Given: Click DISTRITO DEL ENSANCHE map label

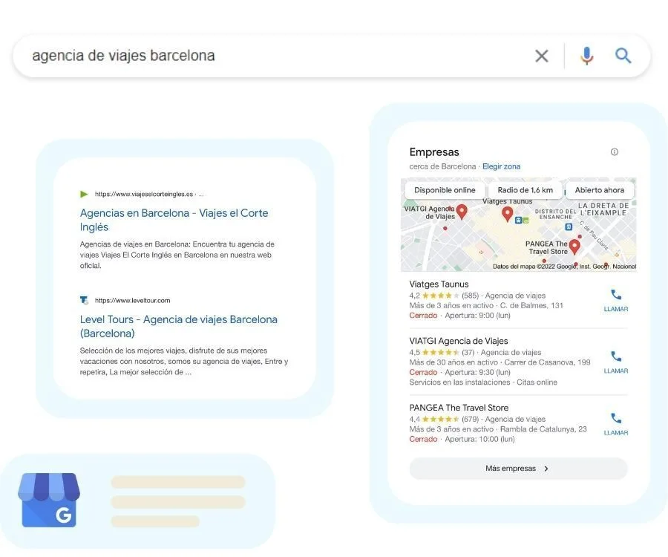Looking at the screenshot, I should 555,214.
